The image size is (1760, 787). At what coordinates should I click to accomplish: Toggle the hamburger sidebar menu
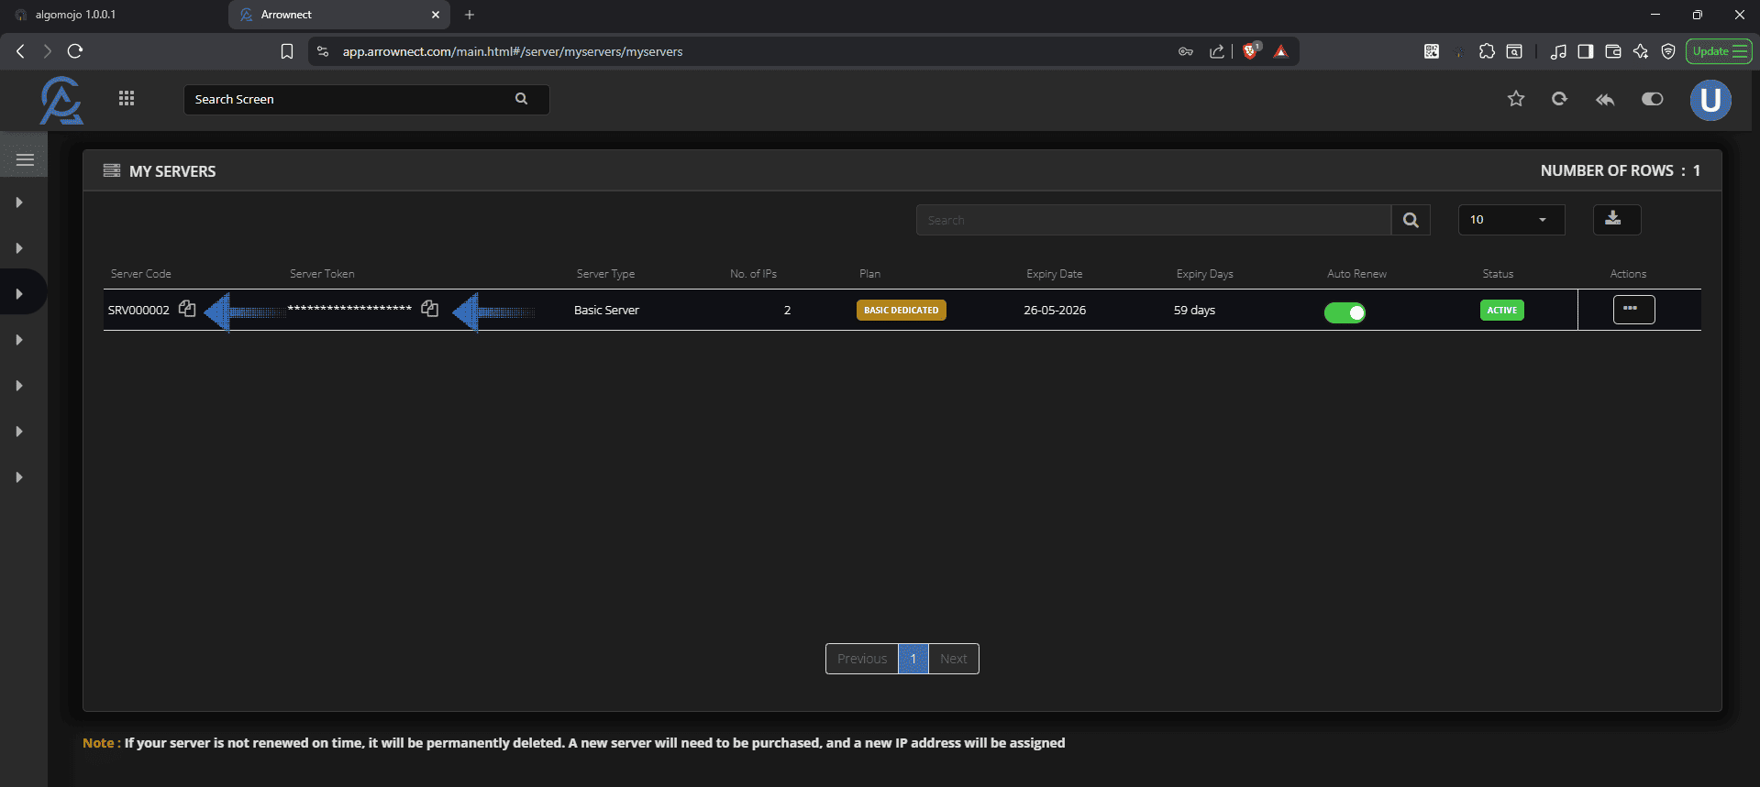click(x=25, y=159)
